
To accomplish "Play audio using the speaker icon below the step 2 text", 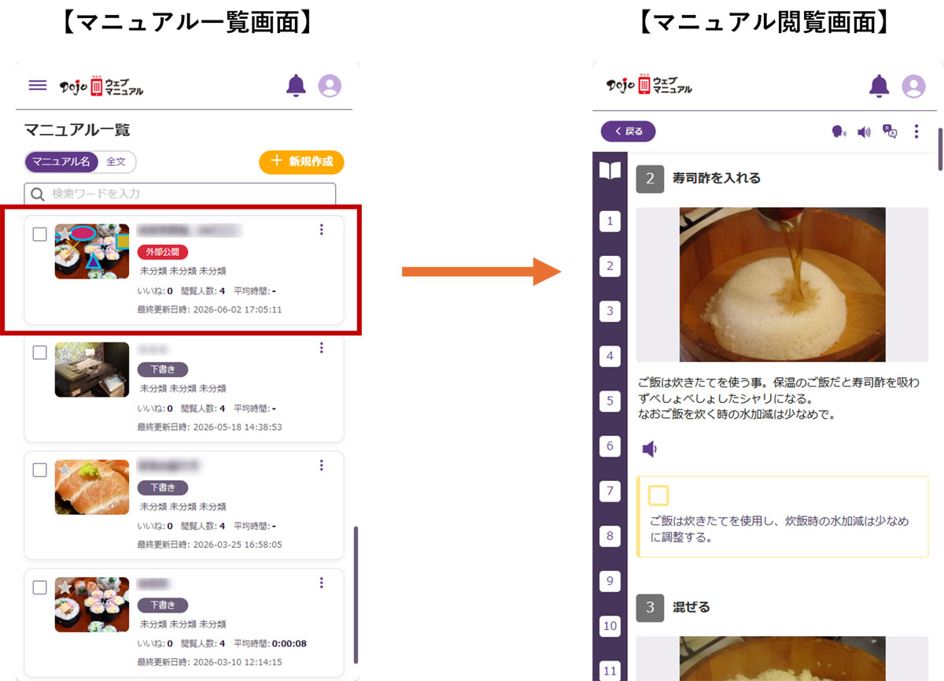I will click(649, 449).
